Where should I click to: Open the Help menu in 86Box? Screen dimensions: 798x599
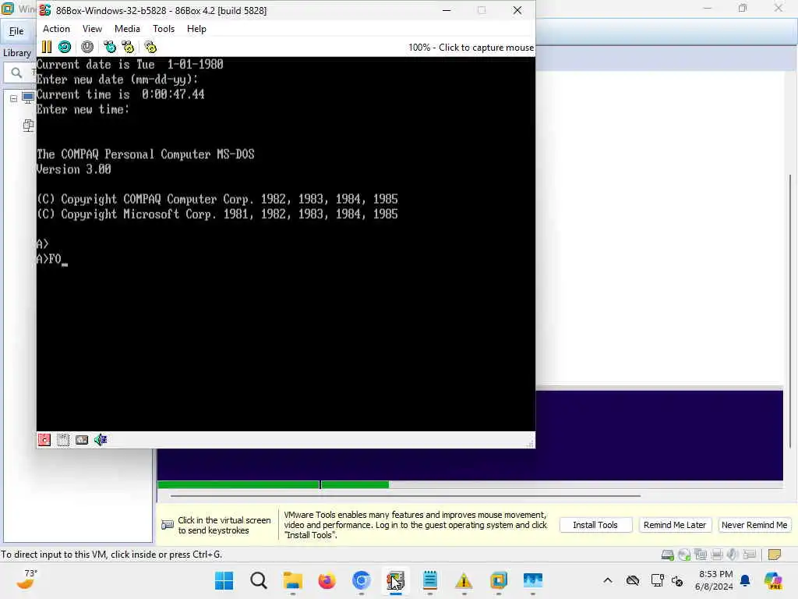tap(196, 29)
